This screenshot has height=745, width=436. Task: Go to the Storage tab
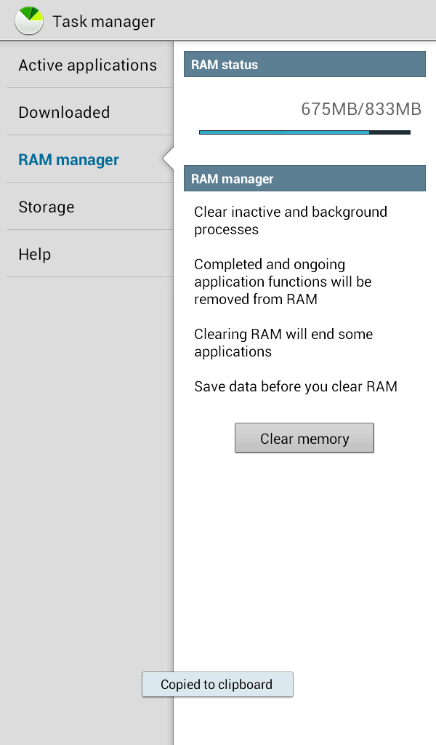(x=47, y=207)
